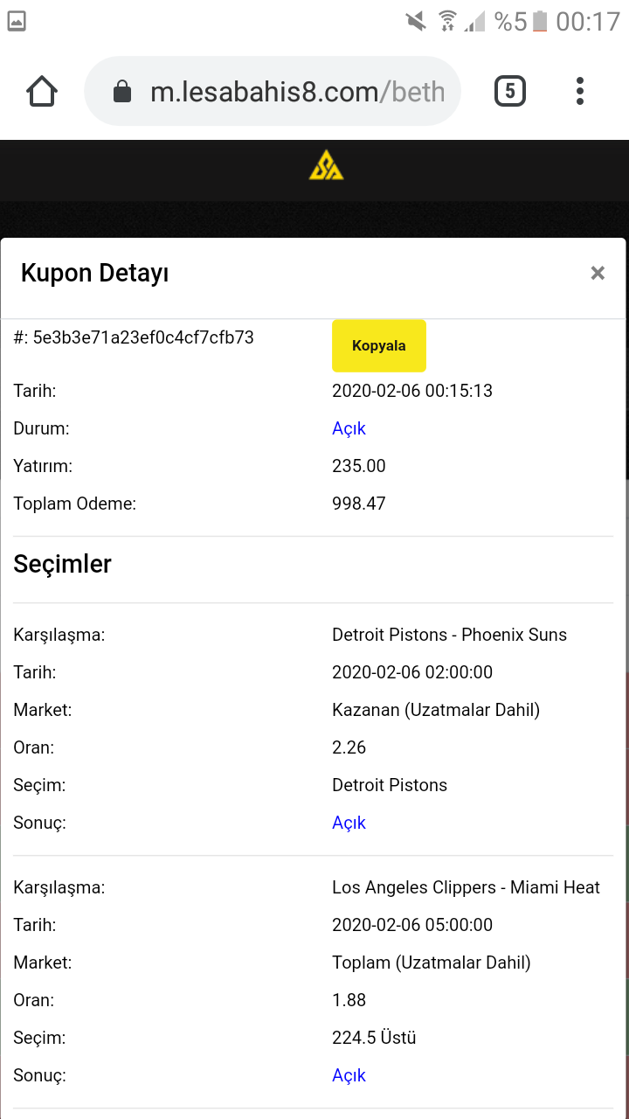The width and height of the screenshot is (629, 1119).
Task: Select the Yatırım value 235.00
Action: tap(359, 466)
